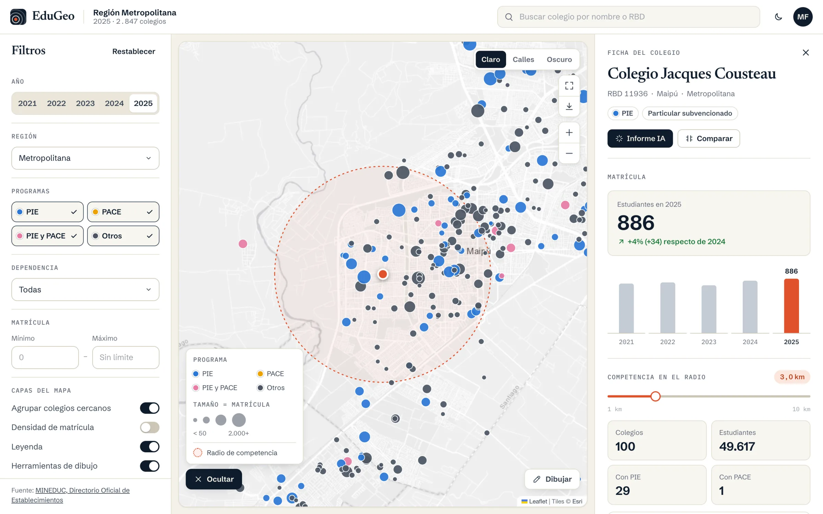Open the Región Metropolitana dropdown
The width and height of the screenshot is (823, 514).
pos(85,158)
